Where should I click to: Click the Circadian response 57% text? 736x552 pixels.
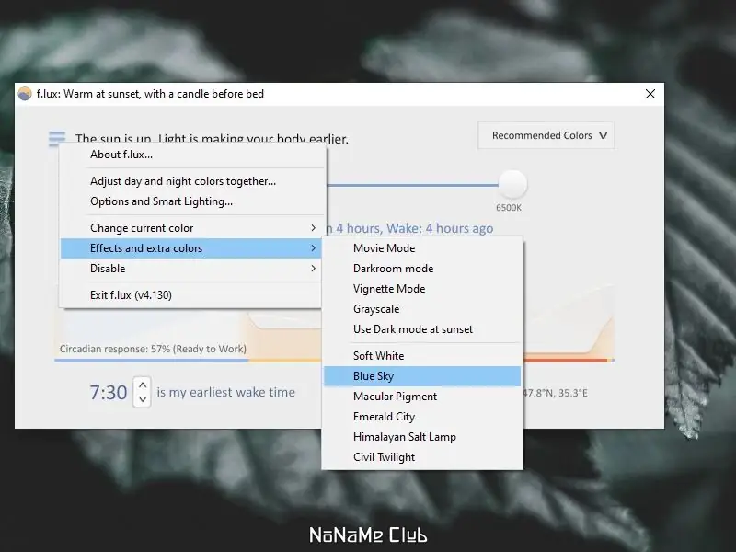click(x=153, y=349)
